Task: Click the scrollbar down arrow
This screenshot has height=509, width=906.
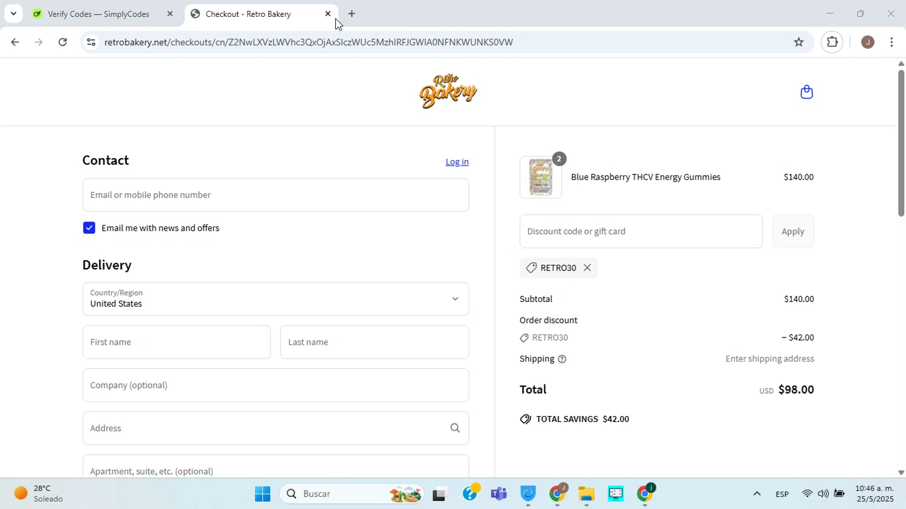Action: click(901, 473)
